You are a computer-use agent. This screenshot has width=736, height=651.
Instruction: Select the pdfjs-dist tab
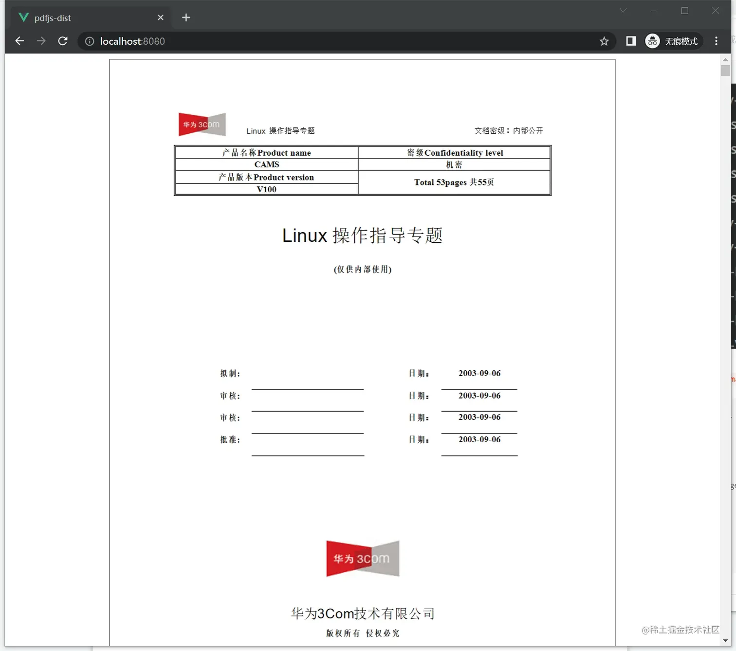91,18
